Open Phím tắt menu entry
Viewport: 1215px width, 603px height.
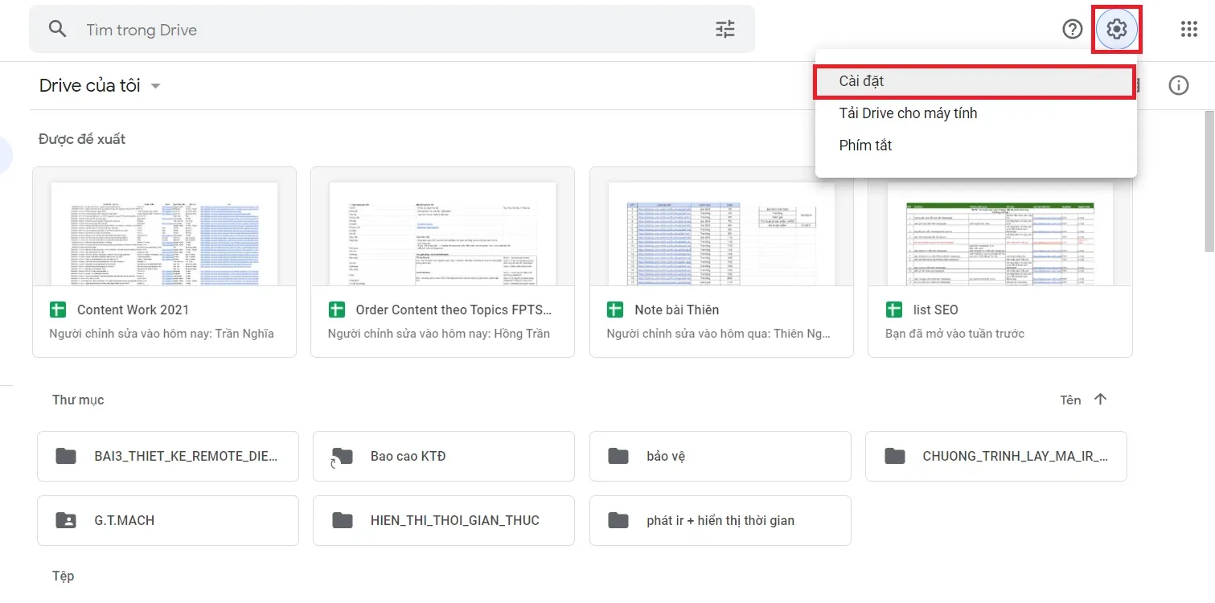(975, 146)
